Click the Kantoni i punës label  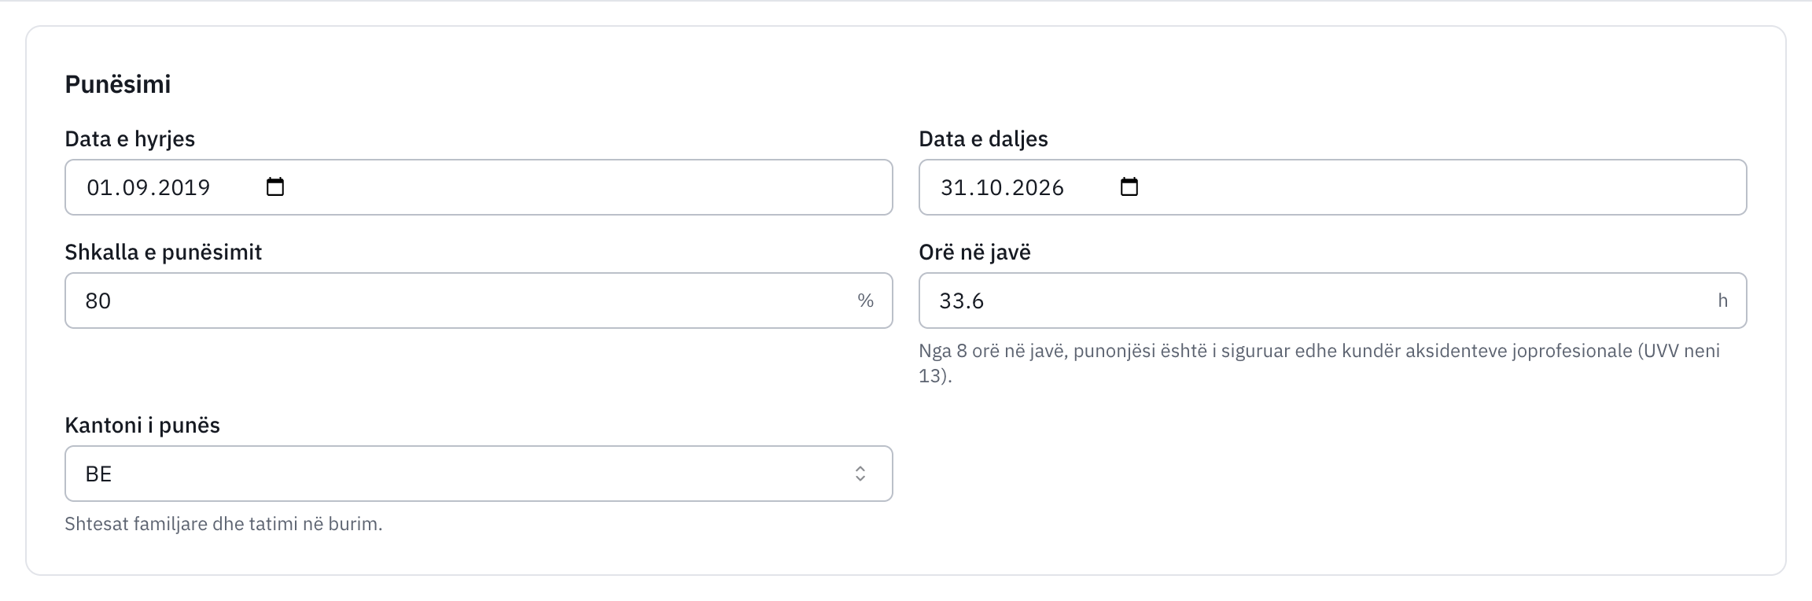(142, 426)
